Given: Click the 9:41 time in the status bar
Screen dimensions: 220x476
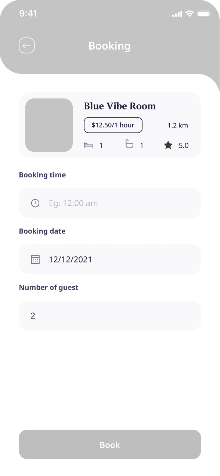Looking at the screenshot, I should (x=28, y=13).
